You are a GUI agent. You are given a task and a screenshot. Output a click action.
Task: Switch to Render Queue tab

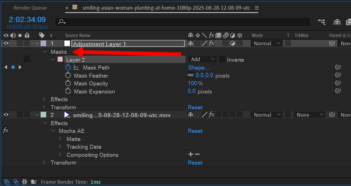(x=30, y=8)
